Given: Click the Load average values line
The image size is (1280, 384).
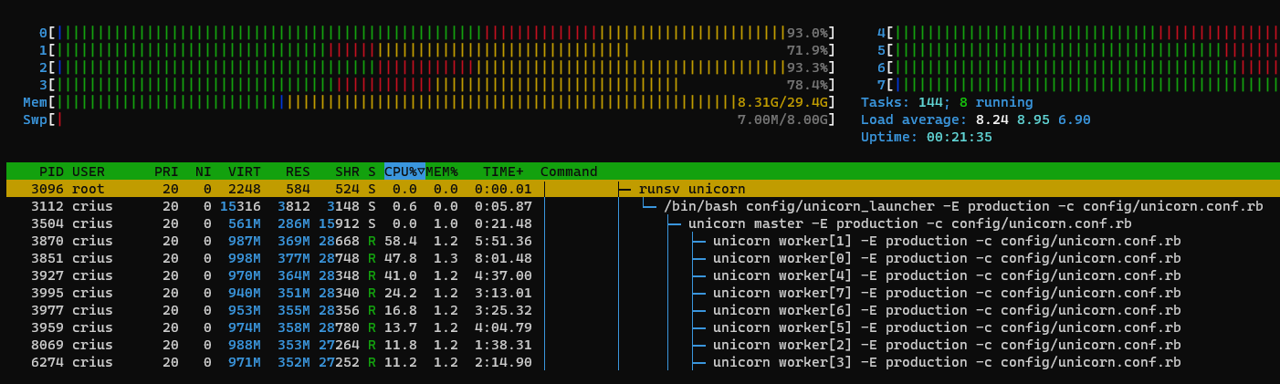Looking at the screenshot, I should pos(976,119).
